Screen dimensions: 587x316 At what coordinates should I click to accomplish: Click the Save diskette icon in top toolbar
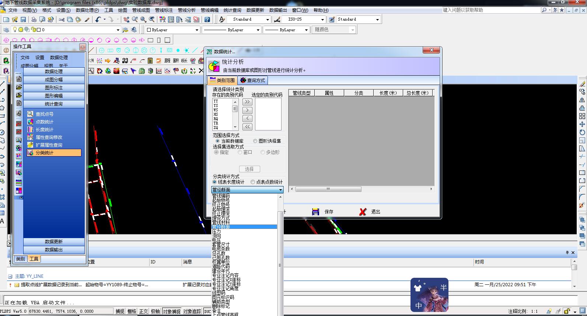point(23,19)
